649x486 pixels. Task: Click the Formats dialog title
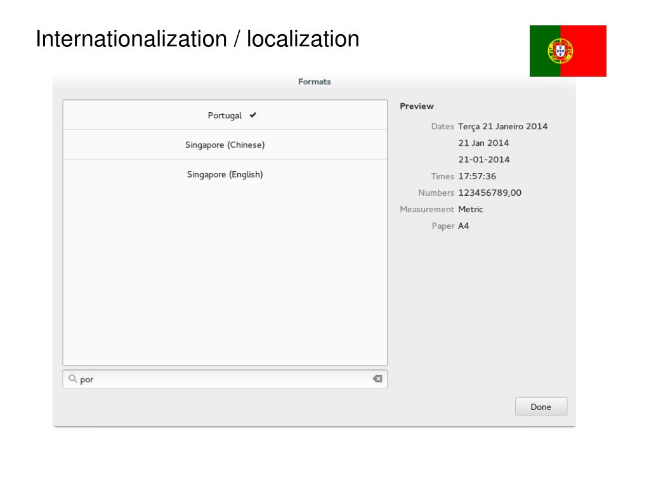(x=314, y=82)
